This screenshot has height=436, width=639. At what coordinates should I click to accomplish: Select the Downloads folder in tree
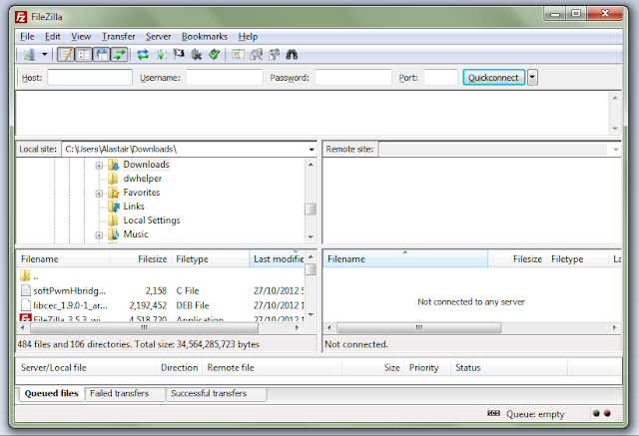(x=146, y=165)
